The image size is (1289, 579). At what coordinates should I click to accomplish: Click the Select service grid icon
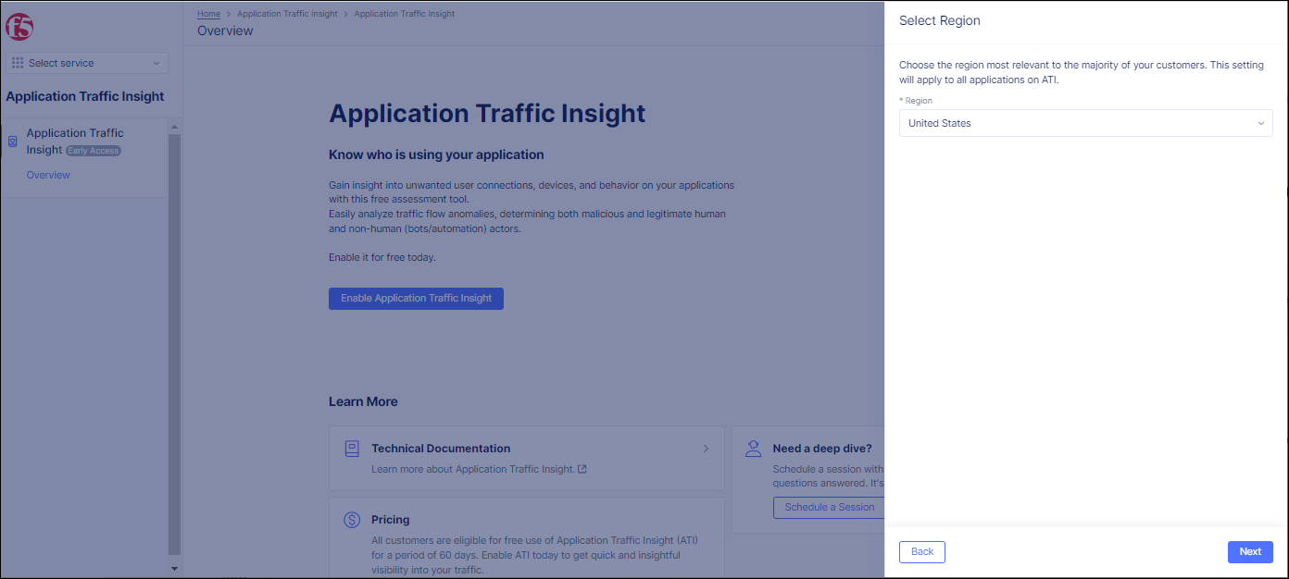tap(18, 63)
